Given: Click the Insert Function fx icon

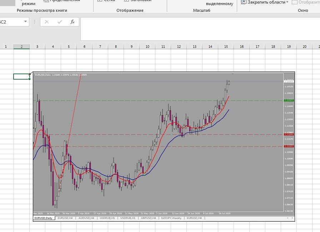Looking at the screenshot, I should [x=72, y=22].
